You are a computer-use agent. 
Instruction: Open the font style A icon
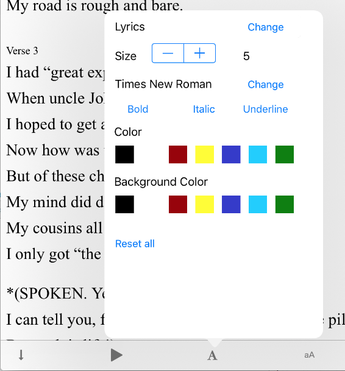coord(212,356)
